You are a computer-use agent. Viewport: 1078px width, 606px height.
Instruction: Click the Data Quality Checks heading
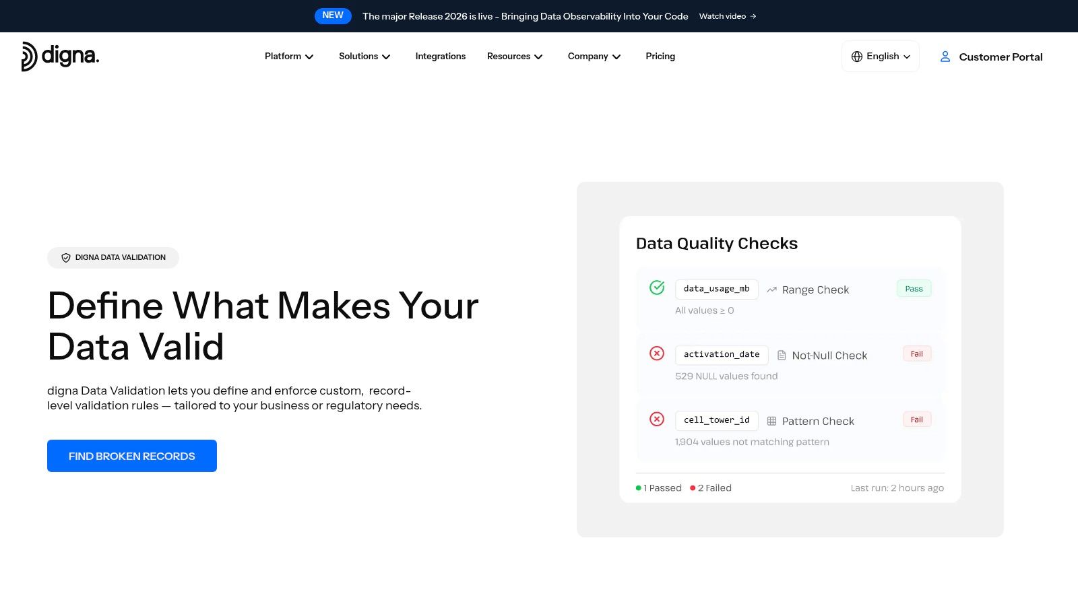click(x=717, y=243)
